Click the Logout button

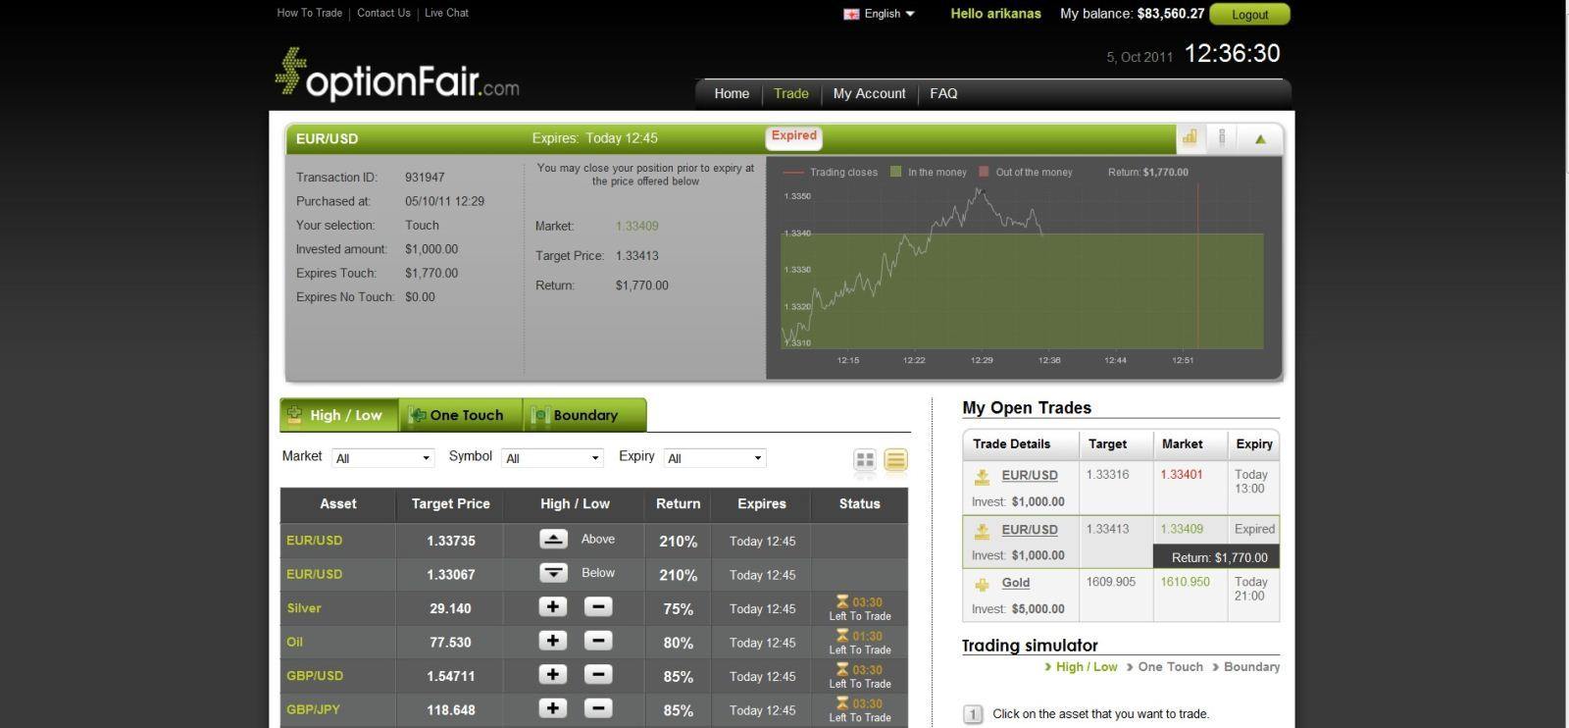point(1249,15)
